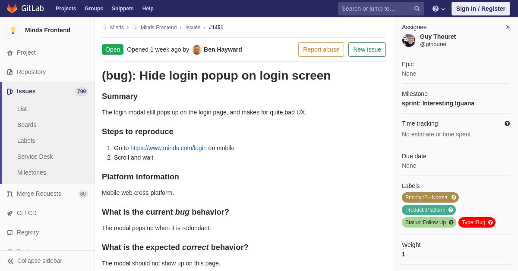Open the sprint: Interesting Iguana milestone
Viewport: 518px width, 271px height.
click(438, 103)
